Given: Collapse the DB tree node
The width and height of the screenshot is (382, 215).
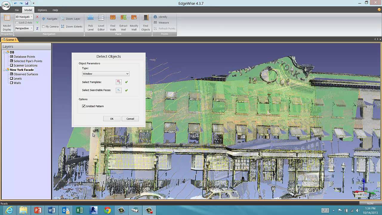Looking at the screenshot, I should (x=5, y=52).
